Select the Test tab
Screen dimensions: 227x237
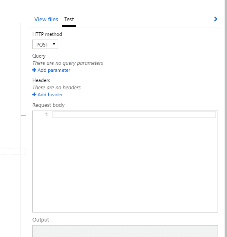(x=69, y=19)
